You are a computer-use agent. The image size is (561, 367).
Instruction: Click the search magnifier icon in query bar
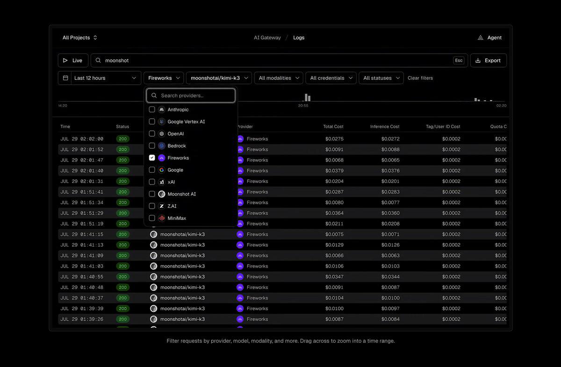coord(98,60)
